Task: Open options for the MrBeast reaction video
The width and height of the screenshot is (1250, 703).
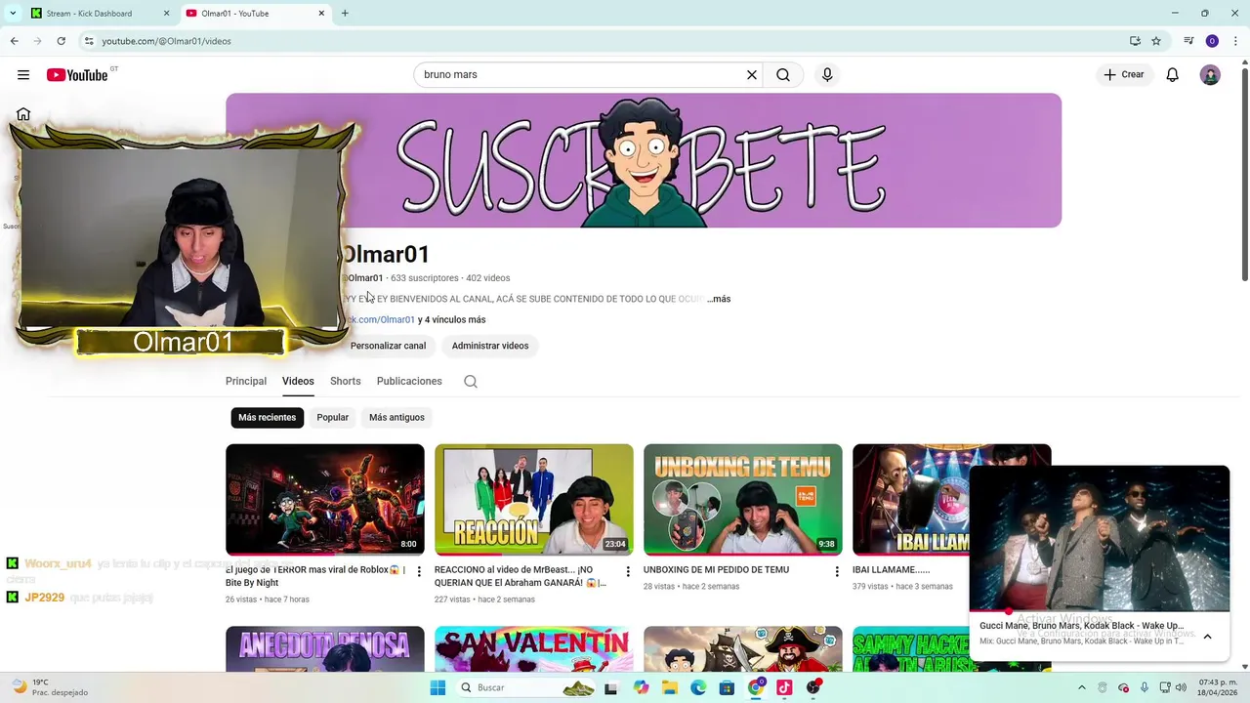Action: point(628,571)
